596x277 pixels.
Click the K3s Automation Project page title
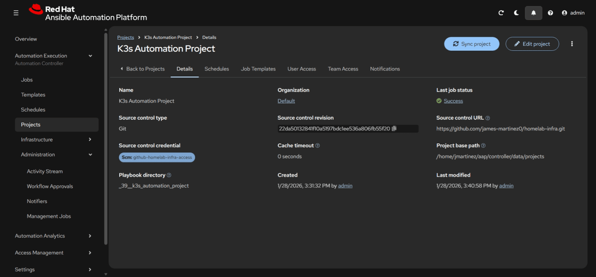point(166,49)
